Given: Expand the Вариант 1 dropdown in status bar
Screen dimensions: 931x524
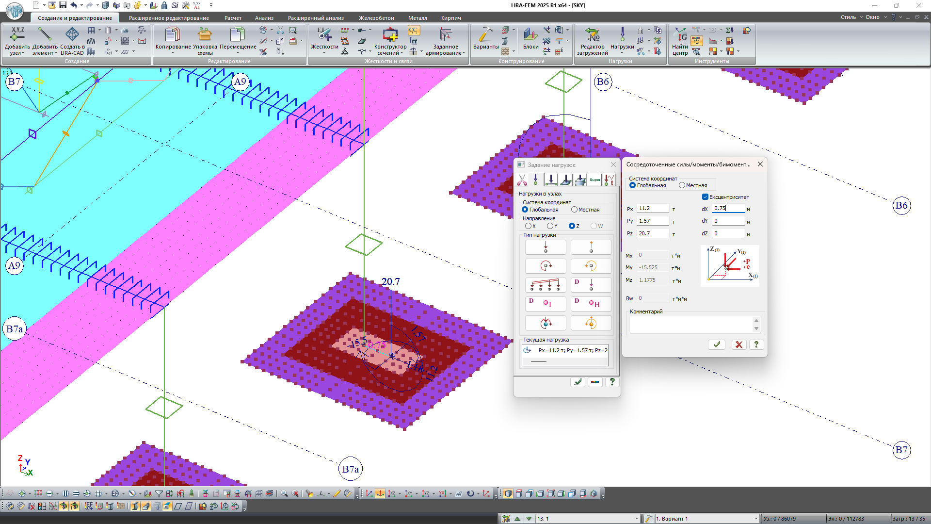Looking at the screenshot, I should (755, 519).
